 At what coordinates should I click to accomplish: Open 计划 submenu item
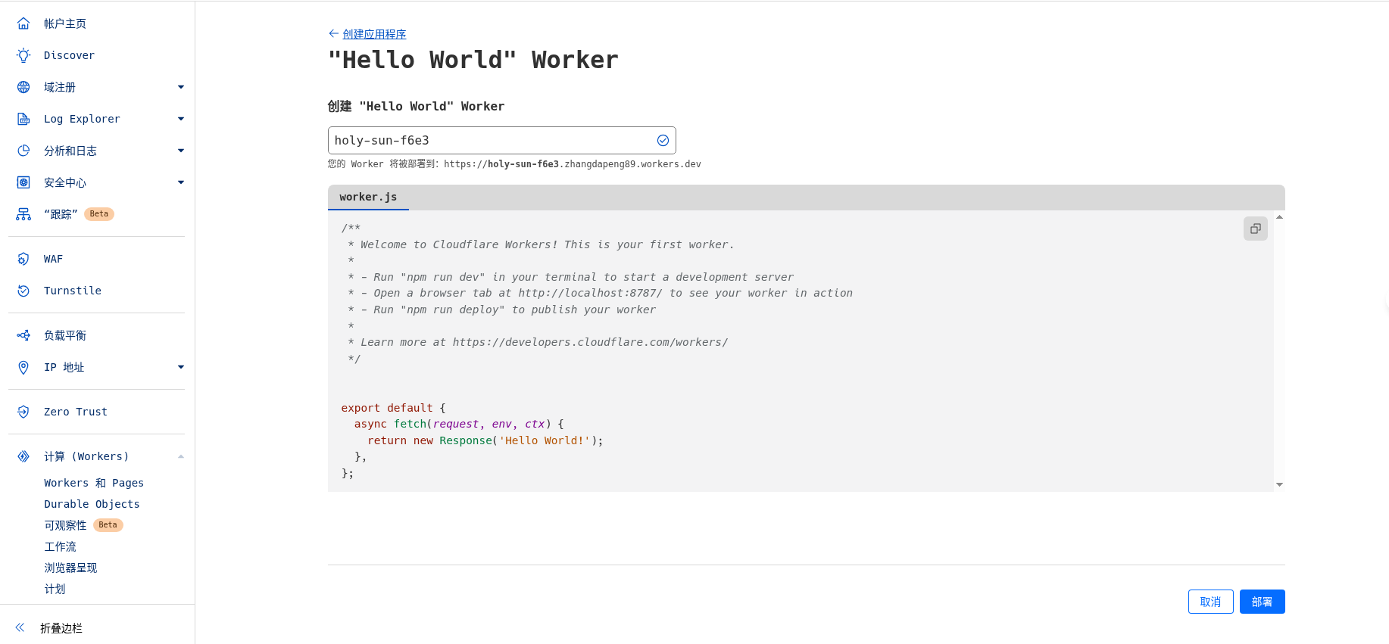point(55,589)
